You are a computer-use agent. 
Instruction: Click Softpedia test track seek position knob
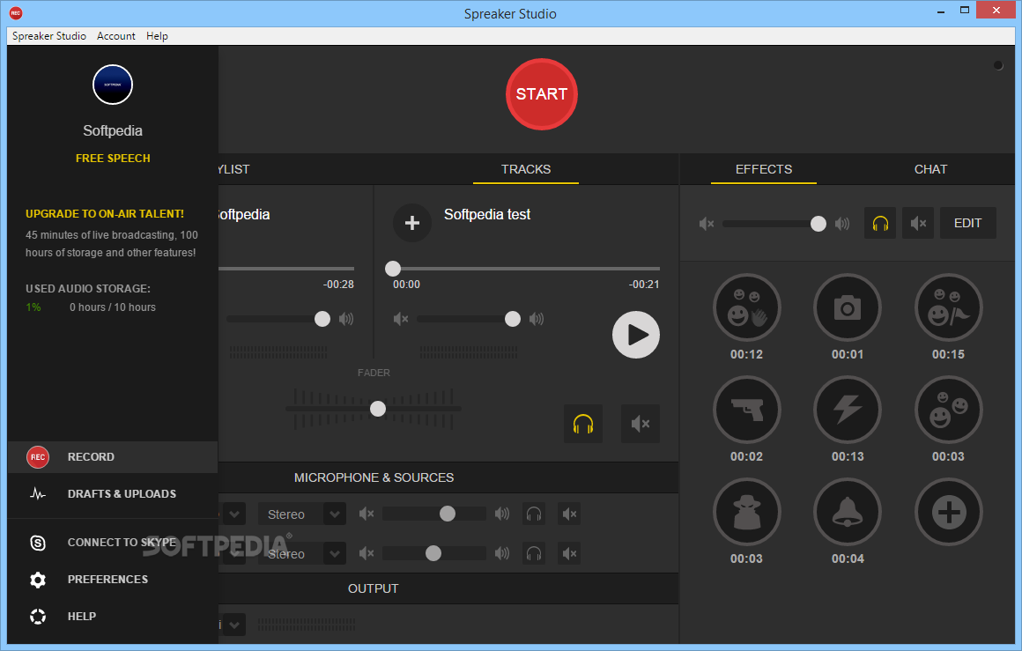[392, 269]
